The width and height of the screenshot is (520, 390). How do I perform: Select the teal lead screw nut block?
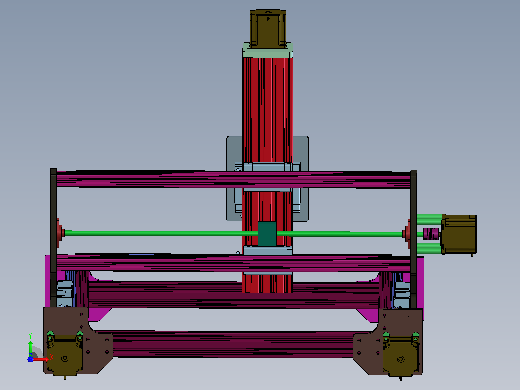267,234
